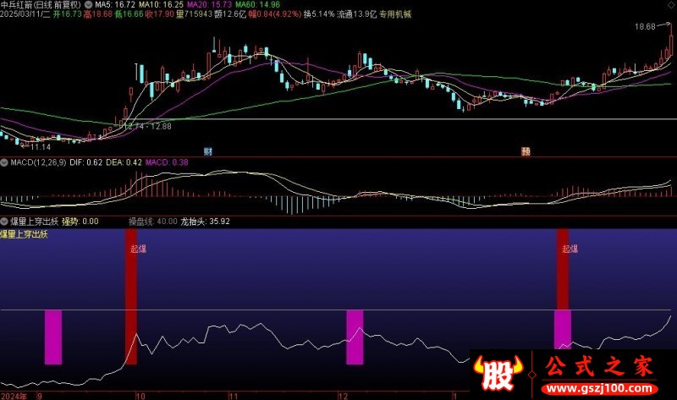Select the MA5: 16.72 label
This screenshot has height=400, width=677.
click(115, 5)
